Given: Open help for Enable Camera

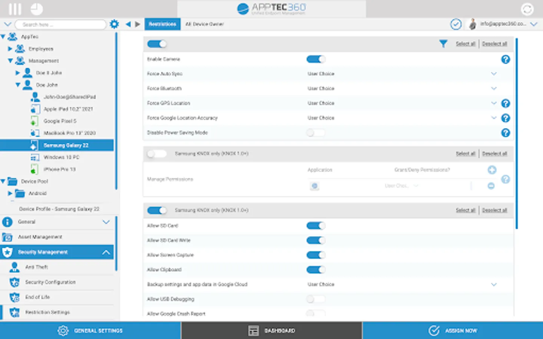Looking at the screenshot, I should pyautogui.click(x=505, y=59).
